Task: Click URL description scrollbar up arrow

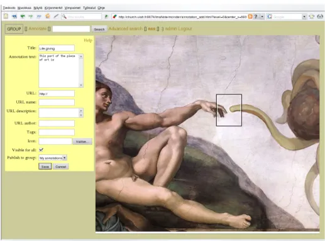Action: (x=81, y=110)
